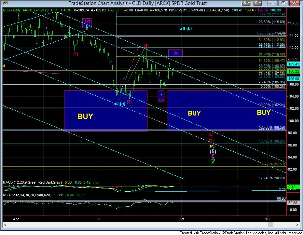This screenshot has height=235, width=303.
Task: Click the horizontal scrollbar thumb
Action: (270, 225)
